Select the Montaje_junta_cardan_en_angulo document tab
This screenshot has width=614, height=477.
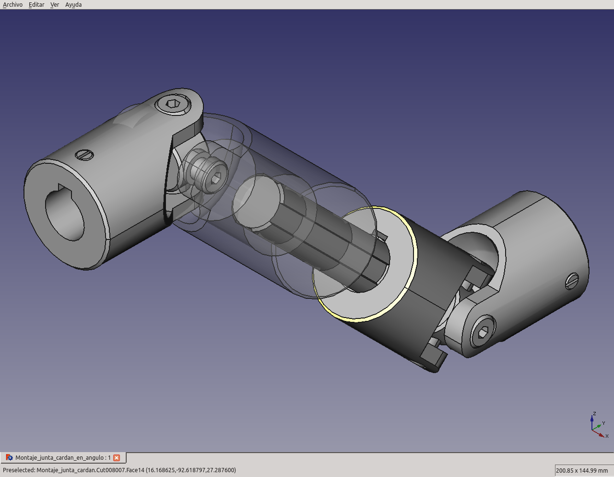click(x=63, y=458)
